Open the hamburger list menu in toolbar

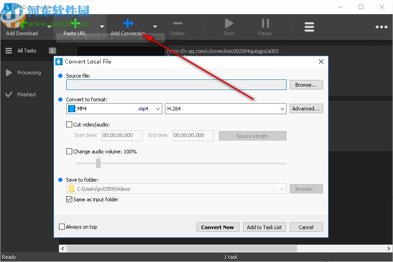309,27
